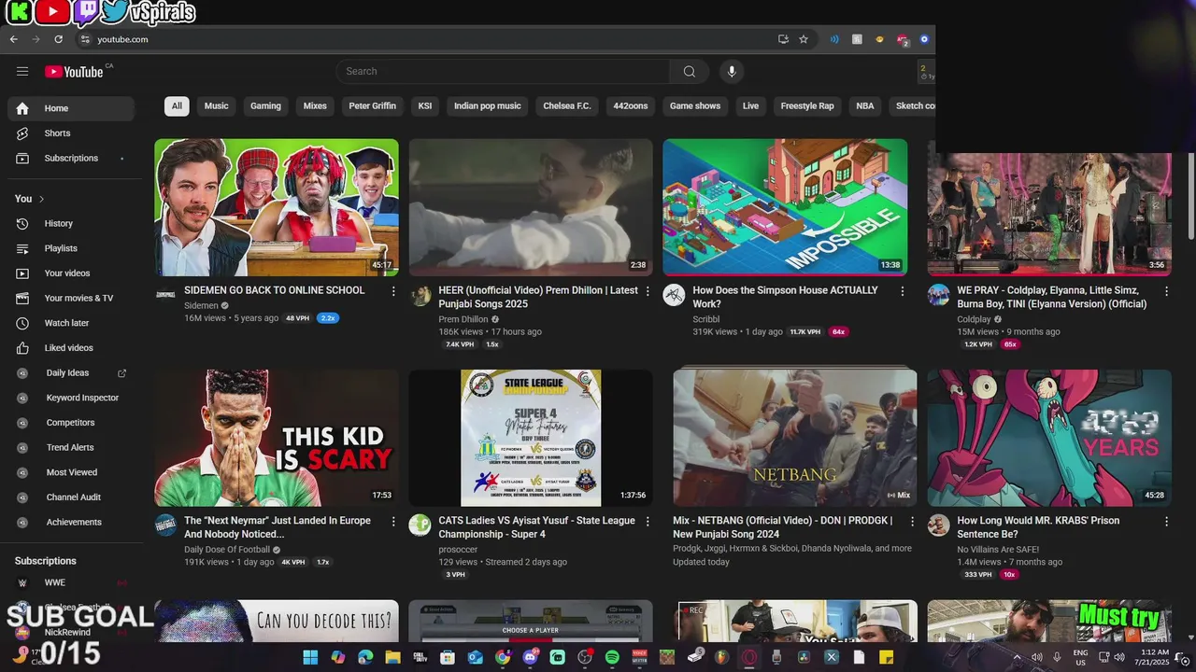Reload the page in the browser
Image resolution: width=1196 pixels, height=672 pixels.
click(58, 39)
